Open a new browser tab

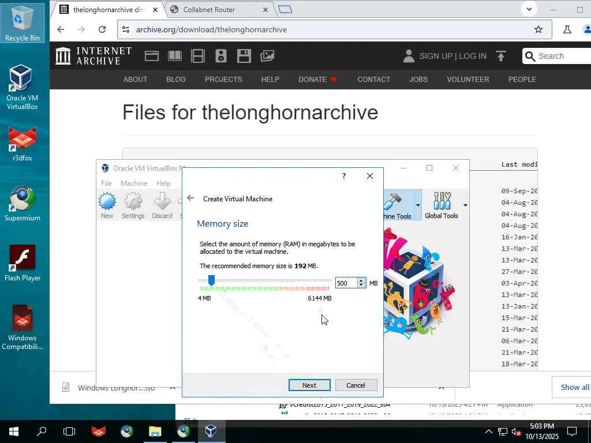285,9
